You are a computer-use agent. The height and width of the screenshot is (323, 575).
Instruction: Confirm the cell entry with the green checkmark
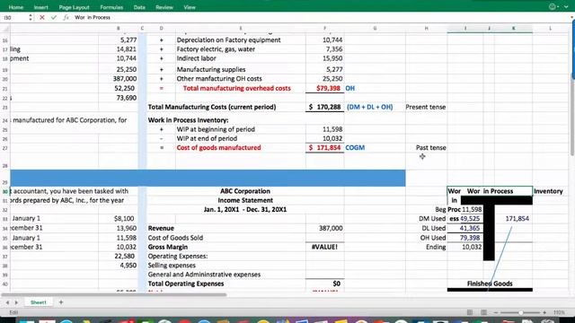54,17
